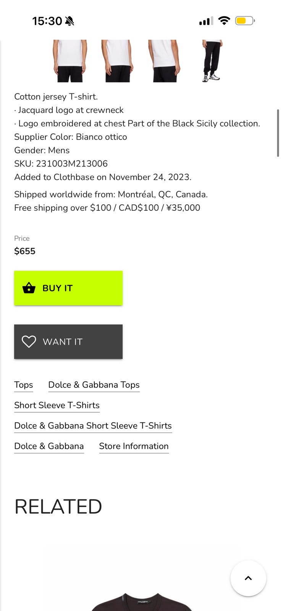
Task: Tap the cellular signal bars icon
Action: (x=206, y=21)
